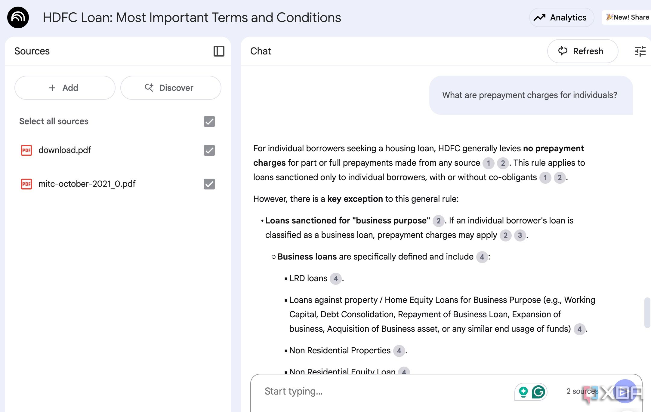The width and height of the screenshot is (651, 412).
Task: Click the Grammarly icon in input
Action: [538, 392]
